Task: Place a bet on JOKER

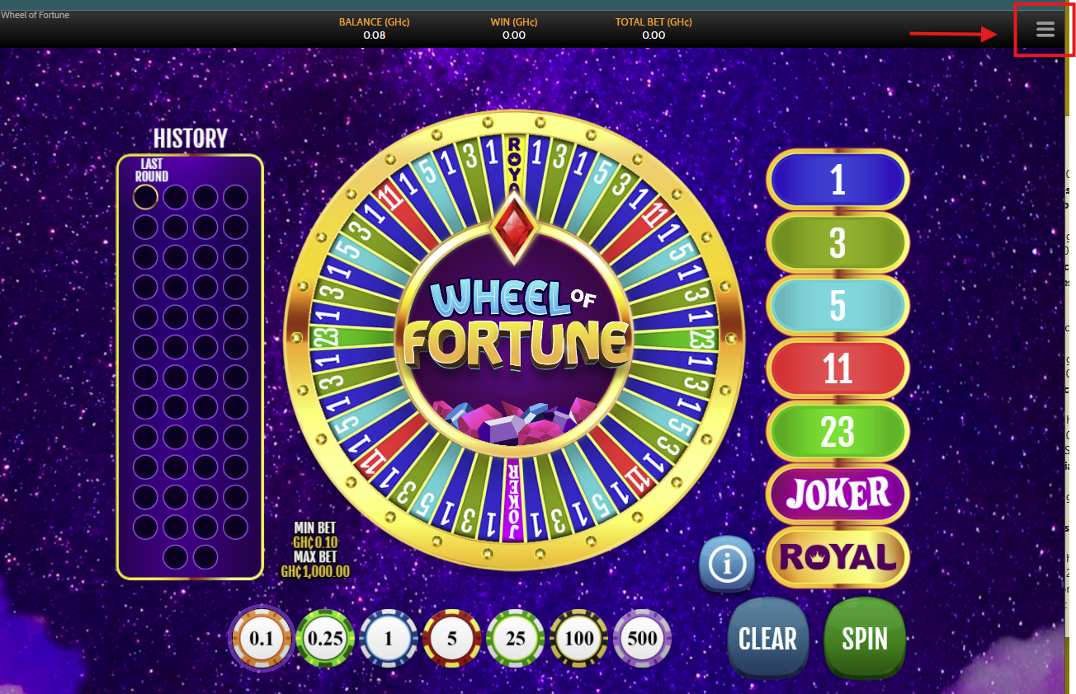Action: point(838,494)
